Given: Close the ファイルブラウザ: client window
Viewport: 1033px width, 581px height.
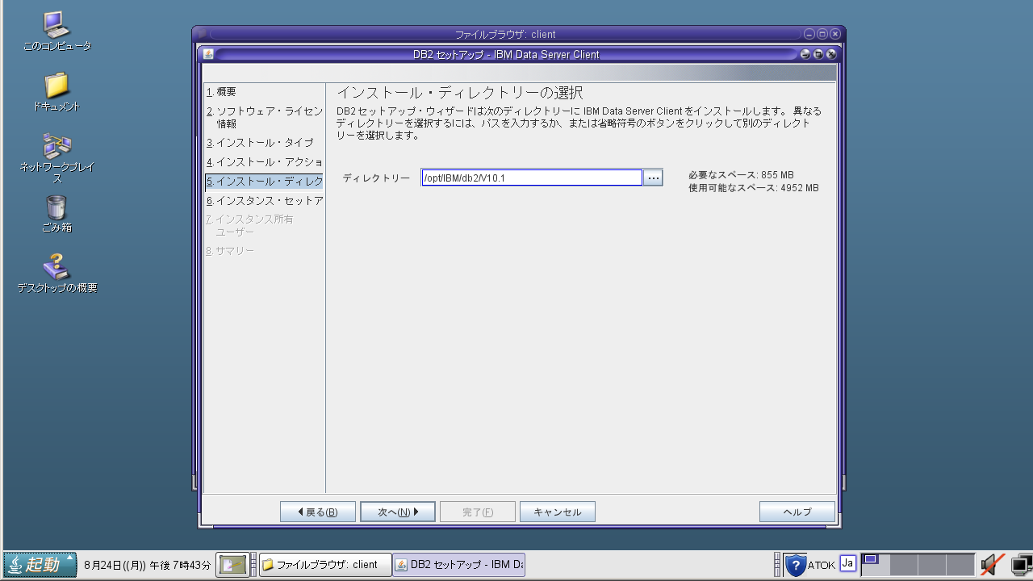Looking at the screenshot, I should point(835,34).
